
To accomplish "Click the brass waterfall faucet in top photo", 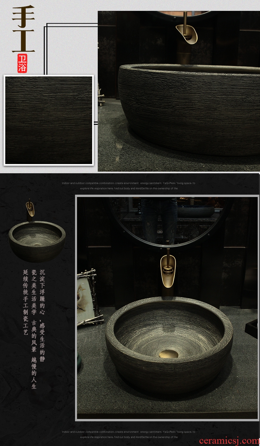I will [186, 31].
